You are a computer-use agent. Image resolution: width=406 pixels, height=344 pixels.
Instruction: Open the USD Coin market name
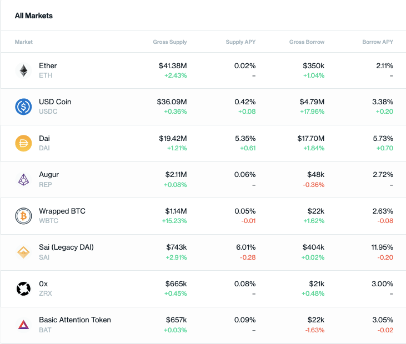(55, 102)
